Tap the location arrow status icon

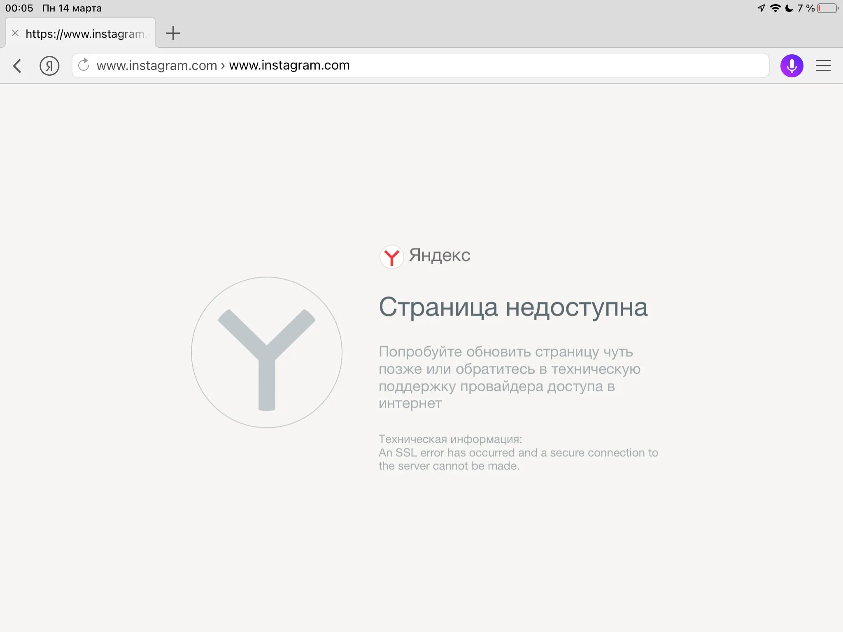[x=761, y=8]
